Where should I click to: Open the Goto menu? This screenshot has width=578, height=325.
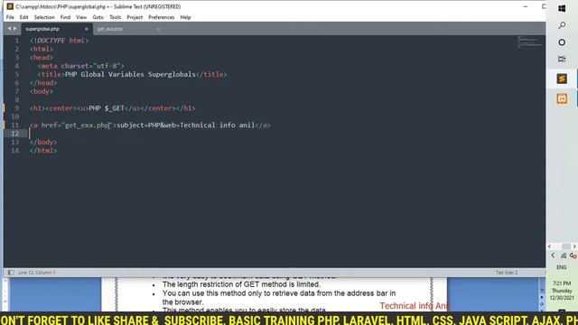pyautogui.click(x=98, y=17)
